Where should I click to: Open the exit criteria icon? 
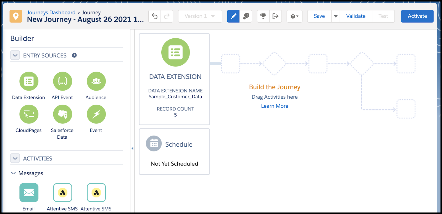tap(275, 16)
